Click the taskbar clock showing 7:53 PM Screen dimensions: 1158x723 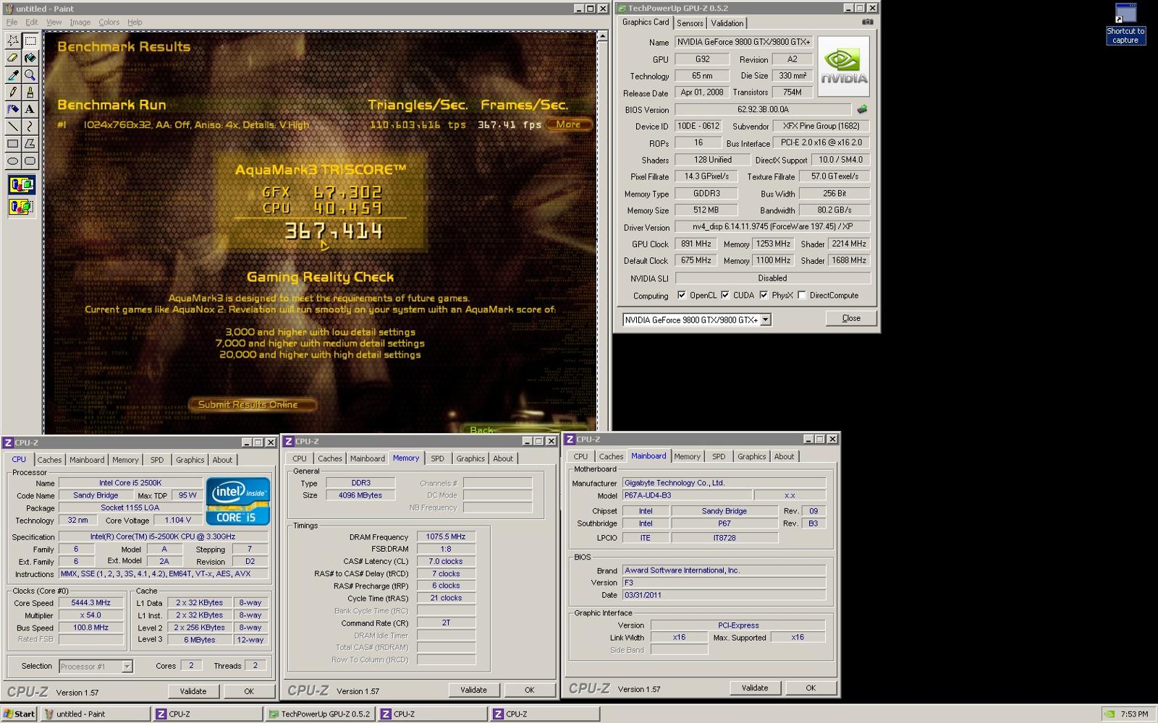pyautogui.click(x=1134, y=714)
